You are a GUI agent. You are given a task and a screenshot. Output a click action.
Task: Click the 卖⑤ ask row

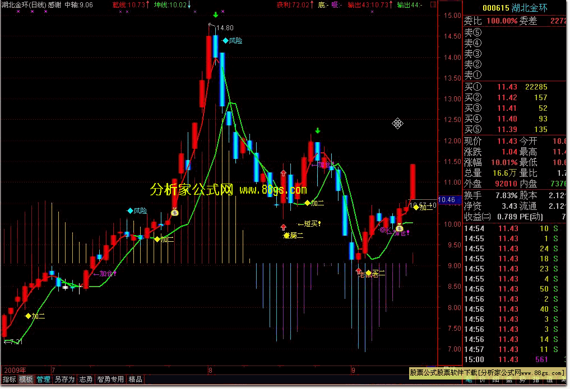pyautogui.click(x=515, y=32)
